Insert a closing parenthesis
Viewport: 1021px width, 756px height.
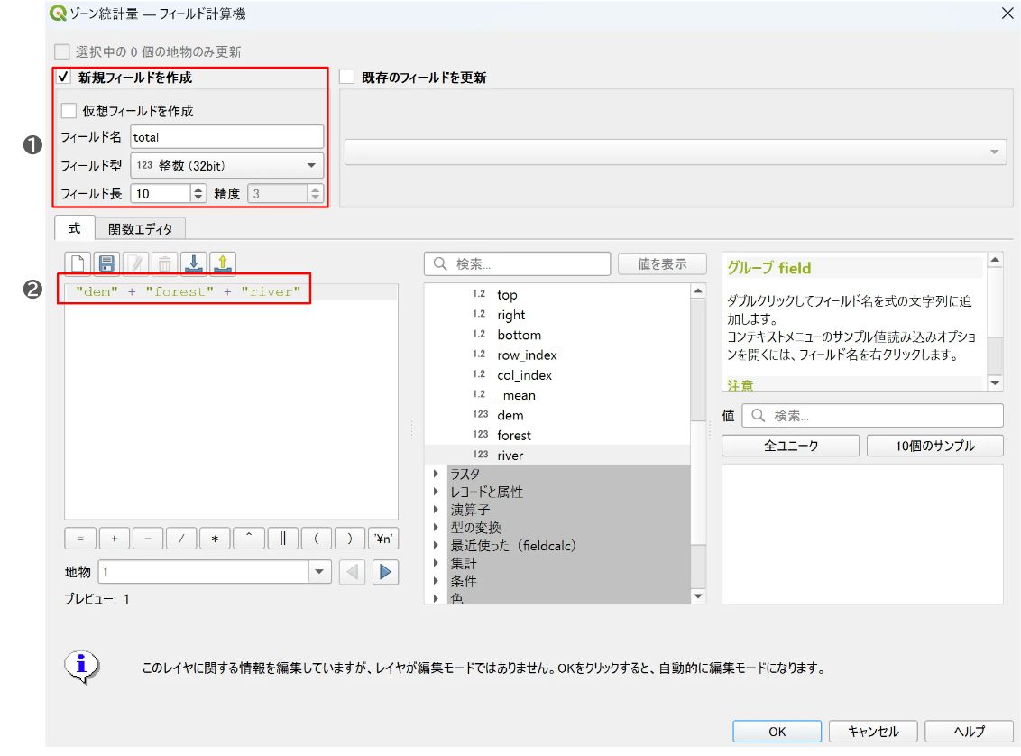[350, 539]
